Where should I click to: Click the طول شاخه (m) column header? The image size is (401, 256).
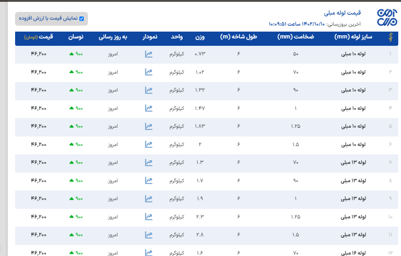coord(238,37)
